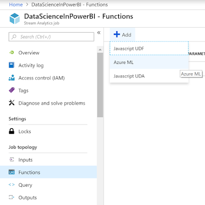Open Access control (IAM) icon
This screenshot has height=205, width=205.
pos(12,77)
